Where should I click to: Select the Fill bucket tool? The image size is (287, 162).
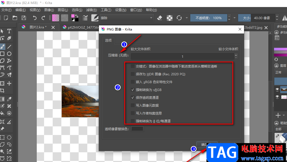click(x=2, y=113)
